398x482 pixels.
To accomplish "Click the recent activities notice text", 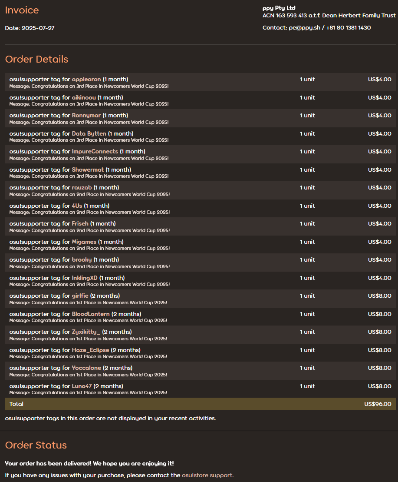I will pyautogui.click(x=111, y=419).
